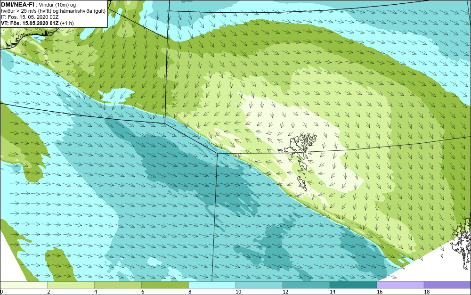Click the 'Vindur (10m) og' label
The width and height of the screenshot is (471, 295).
(57, 5)
